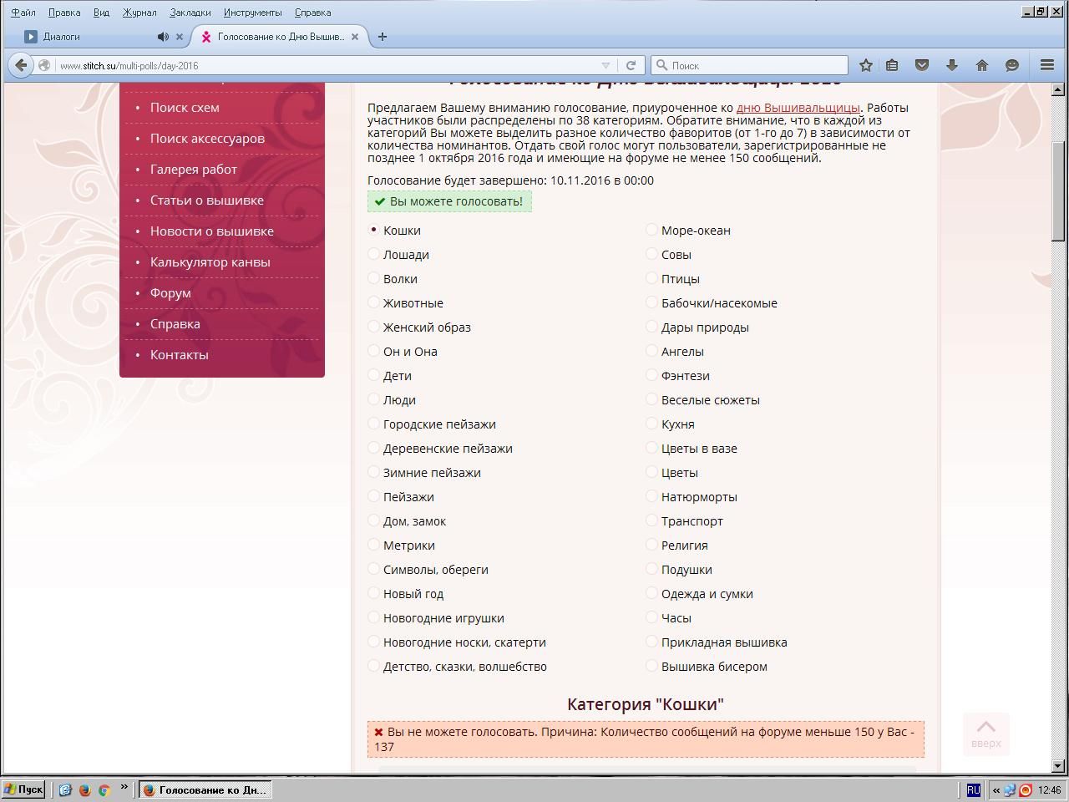Select the Море-океан category option
Screen dimensions: 1069x802
click(652, 231)
